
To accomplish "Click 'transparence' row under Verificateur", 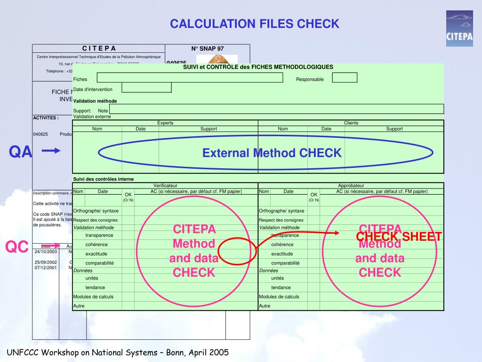I will (x=99, y=235).
